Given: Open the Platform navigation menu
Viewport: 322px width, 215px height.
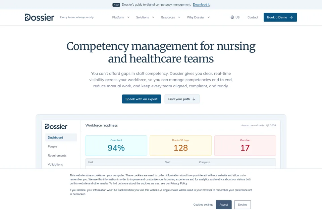Looking at the screenshot, I should (x=121, y=17).
